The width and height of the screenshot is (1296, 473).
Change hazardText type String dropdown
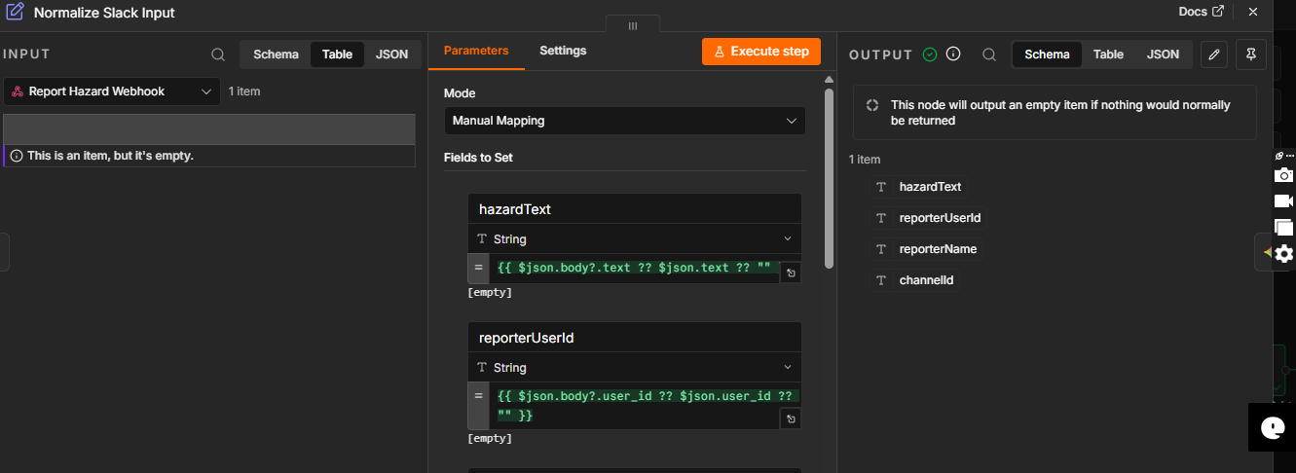pyautogui.click(x=634, y=239)
